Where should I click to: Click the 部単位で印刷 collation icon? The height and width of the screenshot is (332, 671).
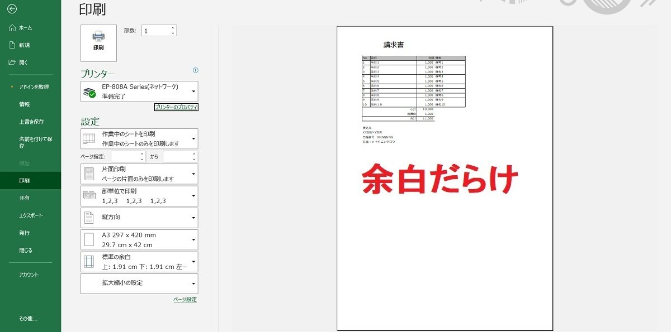(x=89, y=195)
